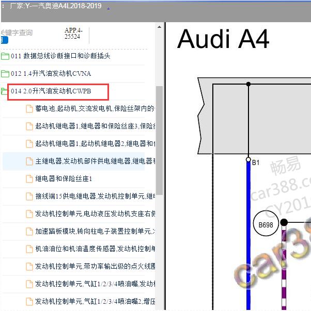Open document 加速踏板模块,转向柱电子装置控制单元
The width and height of the screenshot is (311, 311).
pos(96,231)
